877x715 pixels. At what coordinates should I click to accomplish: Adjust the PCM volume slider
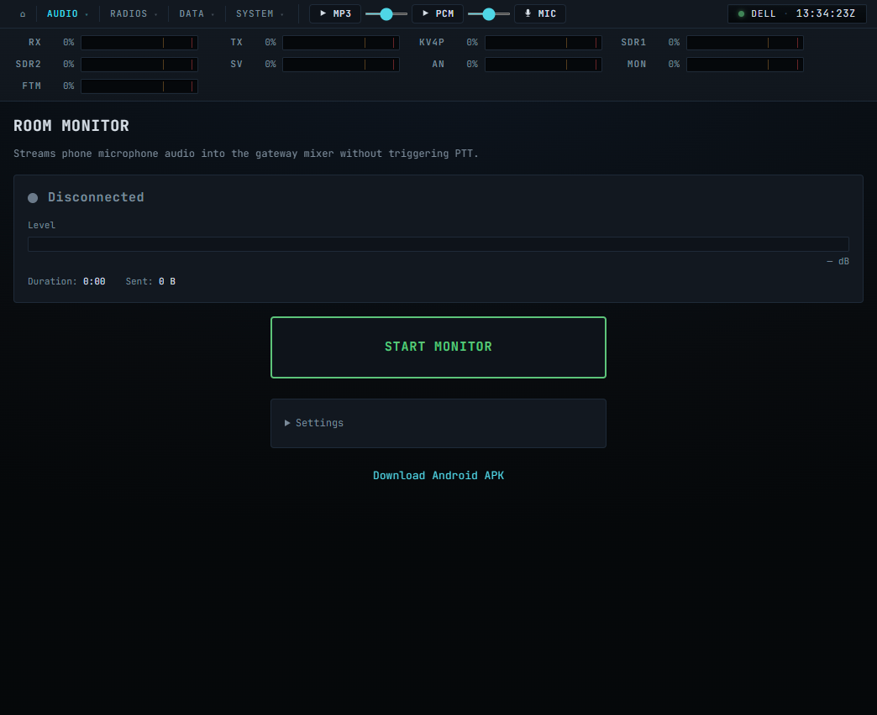point(489,14)
